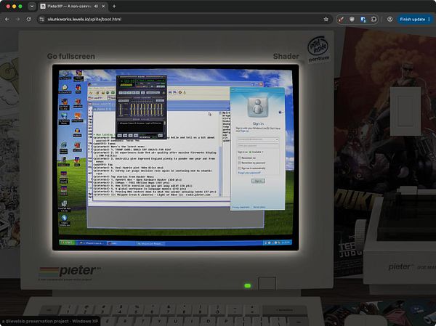Open a new browser tab
Image resolution: width=436 pixels, height=326 pixels.
click(x=114, y=6)
